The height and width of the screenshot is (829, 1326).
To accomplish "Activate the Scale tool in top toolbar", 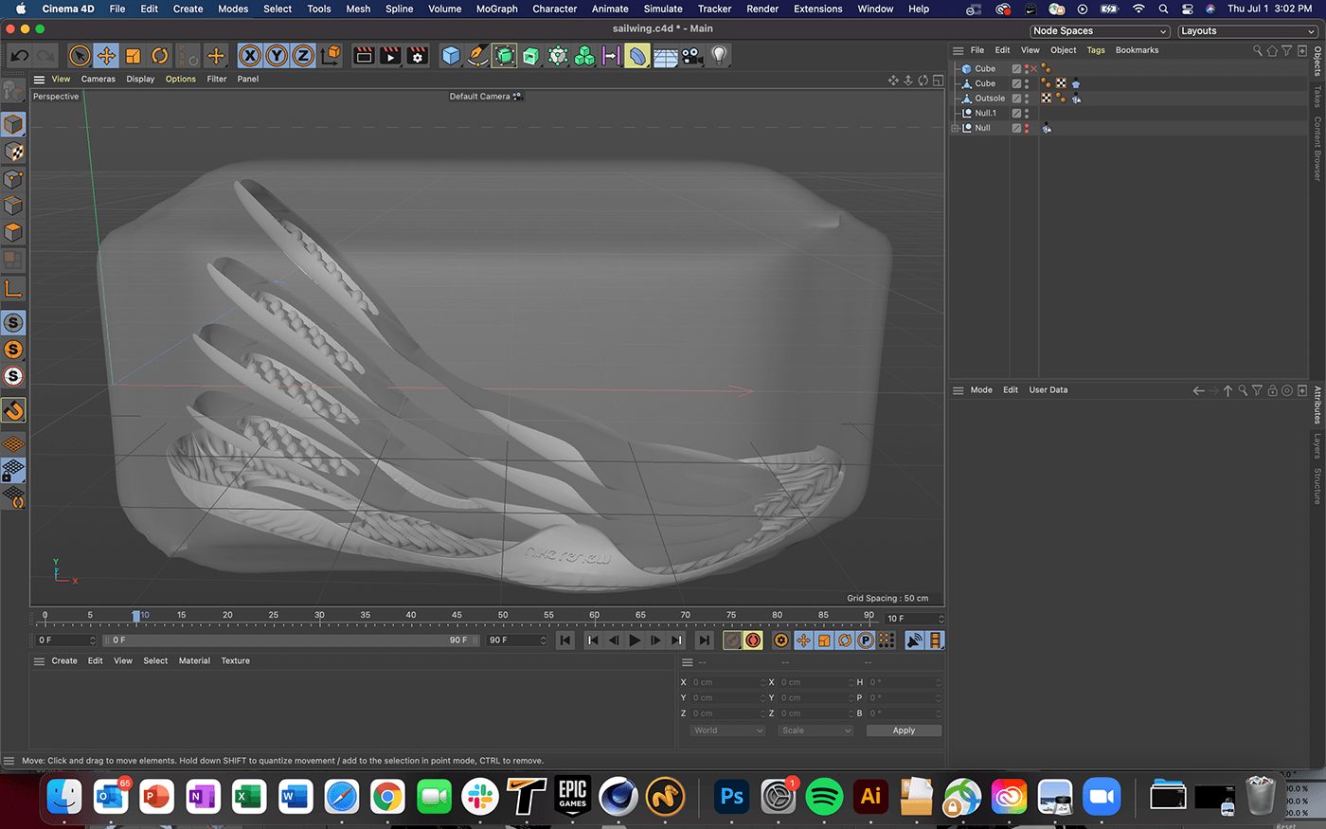I will click(133, 56).
